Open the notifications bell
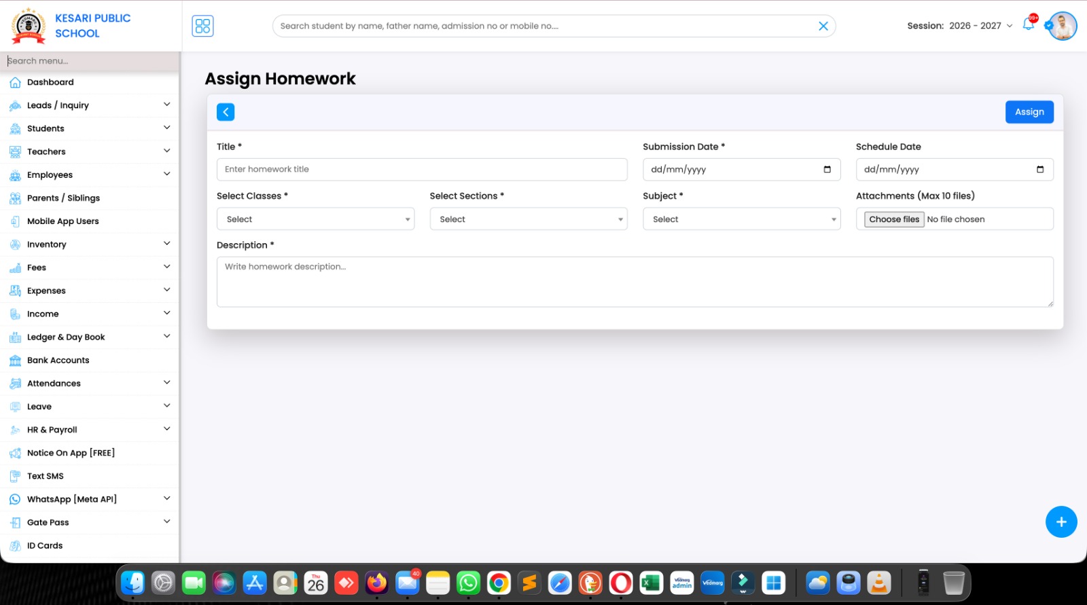Screen dimensions: 1087x605 [1029, 24]
